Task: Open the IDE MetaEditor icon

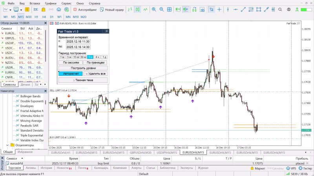Action: (x=36, y=9)
